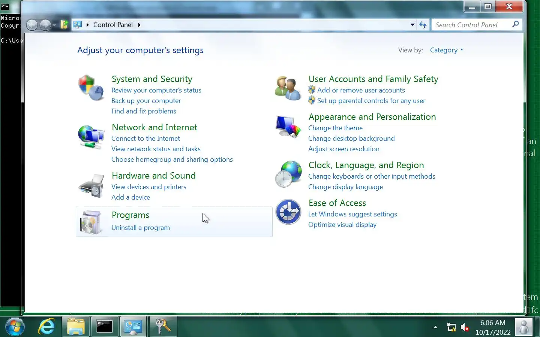Click Set up parental controls for any user

pyautogui.click(x=371, y=101)
